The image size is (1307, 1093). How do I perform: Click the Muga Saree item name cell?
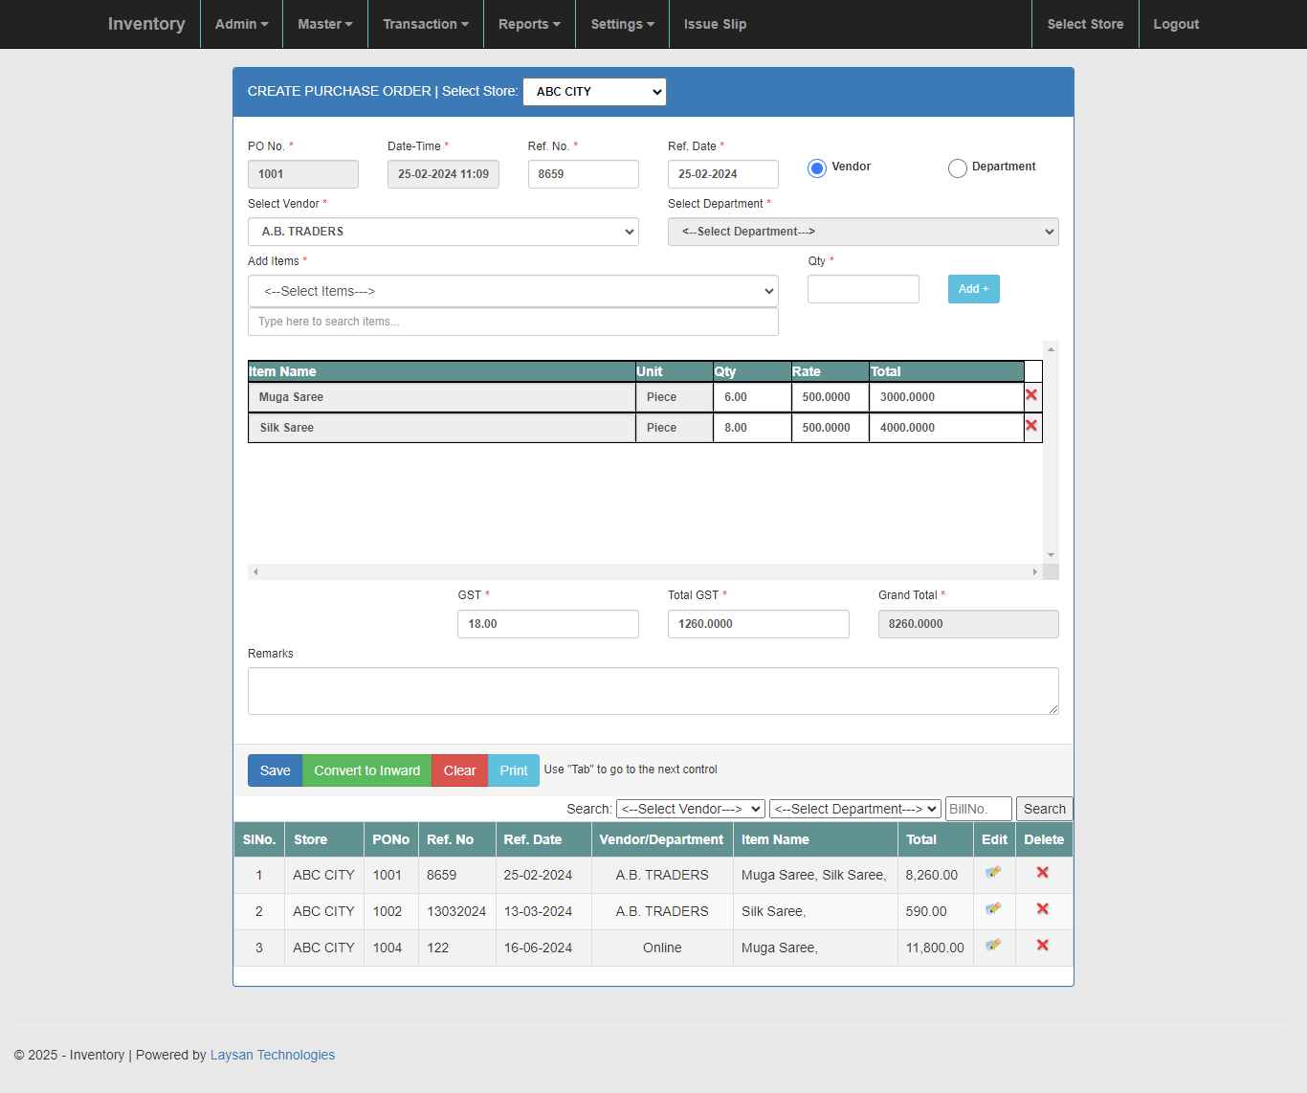[x=442, y=397]
